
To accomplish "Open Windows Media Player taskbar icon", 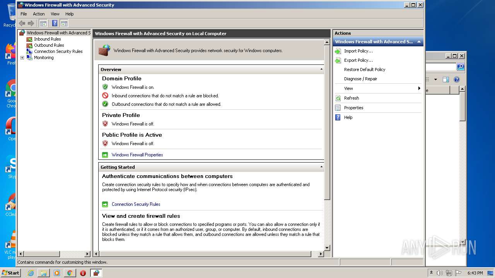I will 57,273.
